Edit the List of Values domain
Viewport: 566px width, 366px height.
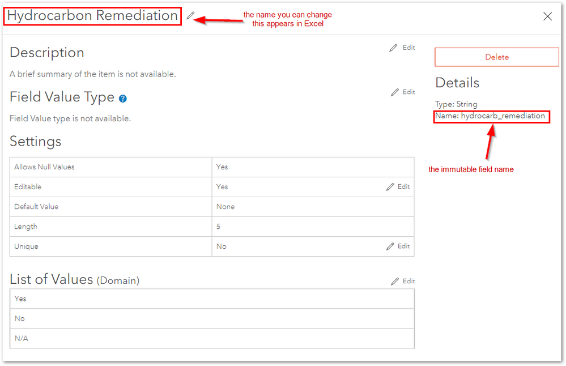pyautogui.click(x=402, y=281)
